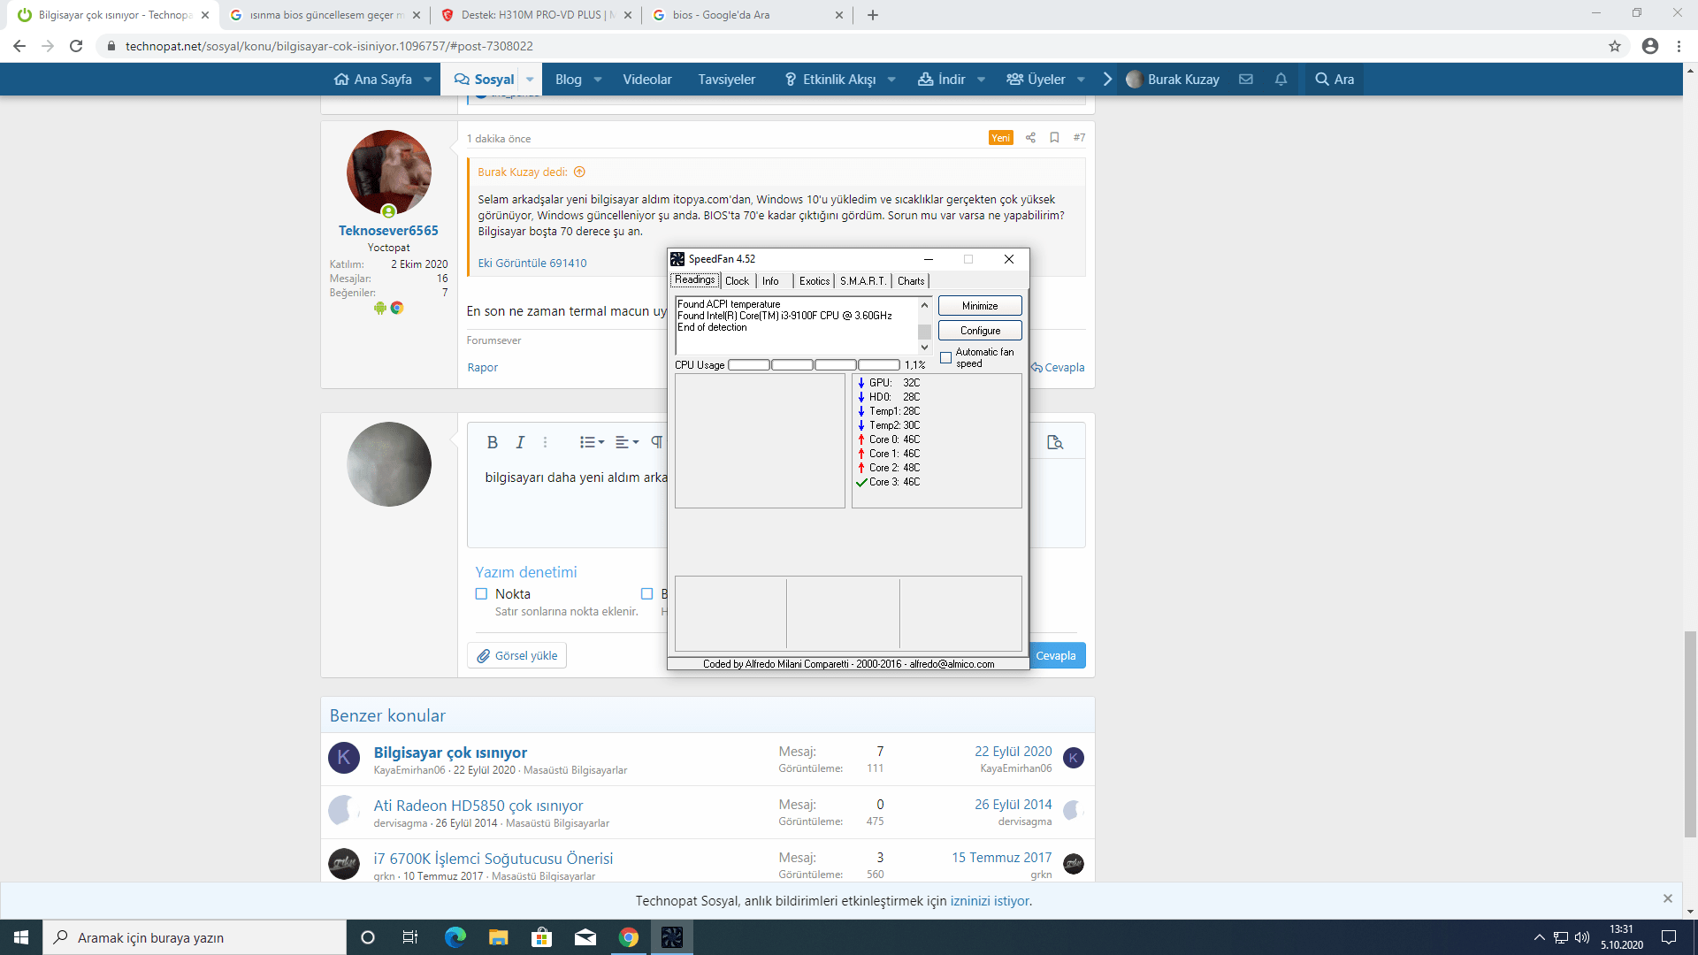Screen dimensions: 1698x955
Task: Check the Nokta spelling option
Action: click(482, 594)
